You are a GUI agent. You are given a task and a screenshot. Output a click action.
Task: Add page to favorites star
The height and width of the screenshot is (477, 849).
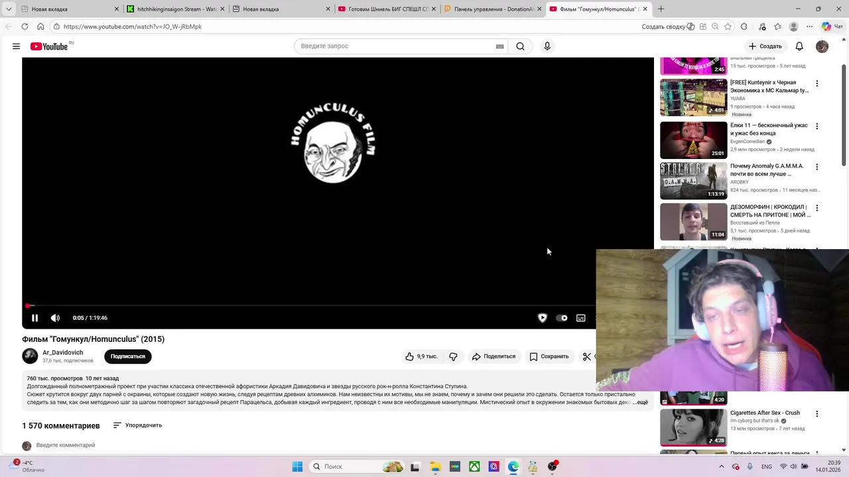tap(728, 26)
